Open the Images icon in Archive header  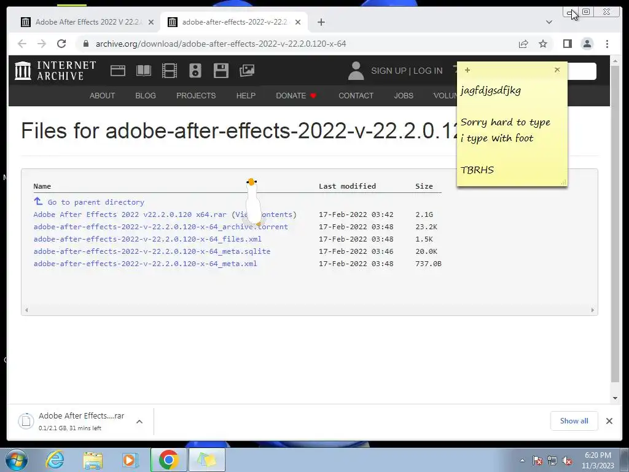pyautogui.click(x=247, y=71)
